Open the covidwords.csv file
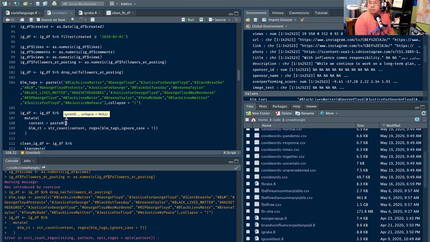430x242 pixels. click(274, 177)
